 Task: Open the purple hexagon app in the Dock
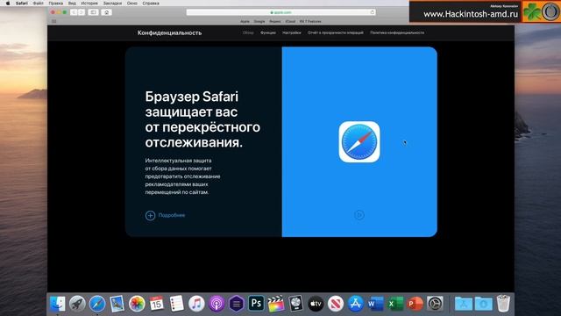pyautogui.click(x=236, y=304)
